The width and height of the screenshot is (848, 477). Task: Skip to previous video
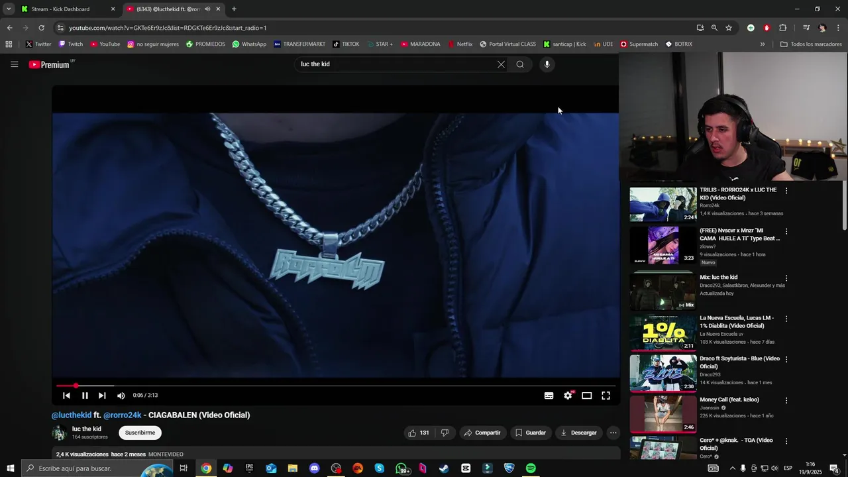(66, 396)
